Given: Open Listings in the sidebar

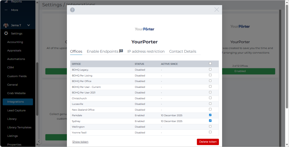Looking at the screenshot, I should [13, 136].
